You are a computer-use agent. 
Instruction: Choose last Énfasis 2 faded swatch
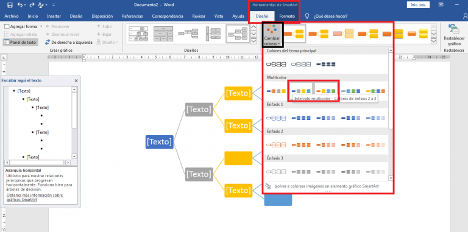click(x=375, y=145)
